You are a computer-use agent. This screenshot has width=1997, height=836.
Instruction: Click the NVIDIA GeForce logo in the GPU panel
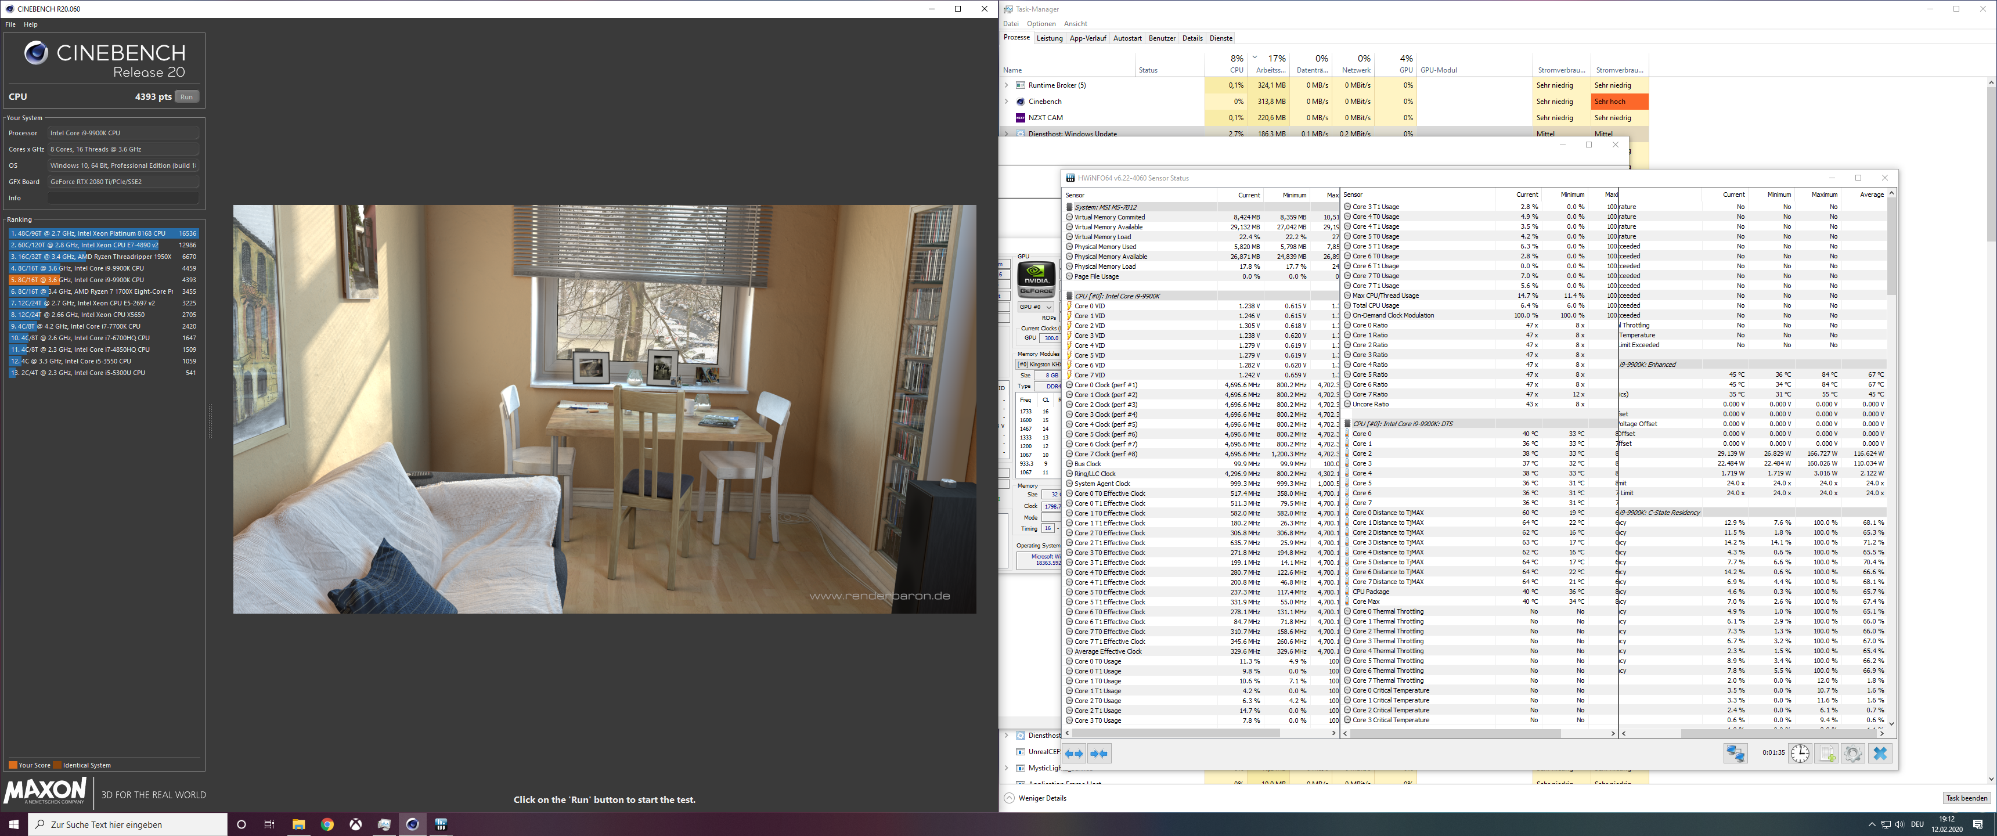[1036, 279]
